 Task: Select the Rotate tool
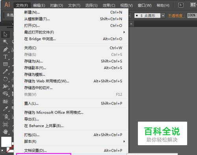[6, 79]
